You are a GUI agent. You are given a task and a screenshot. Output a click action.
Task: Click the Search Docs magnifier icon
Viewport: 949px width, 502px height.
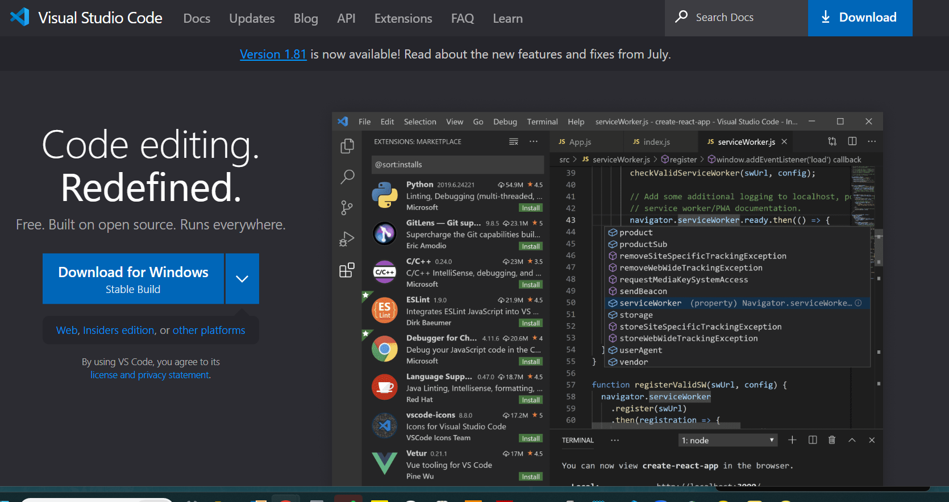[x=681, y=17]
